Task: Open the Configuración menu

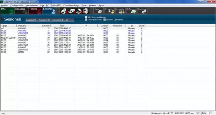Action: point(17,5)
